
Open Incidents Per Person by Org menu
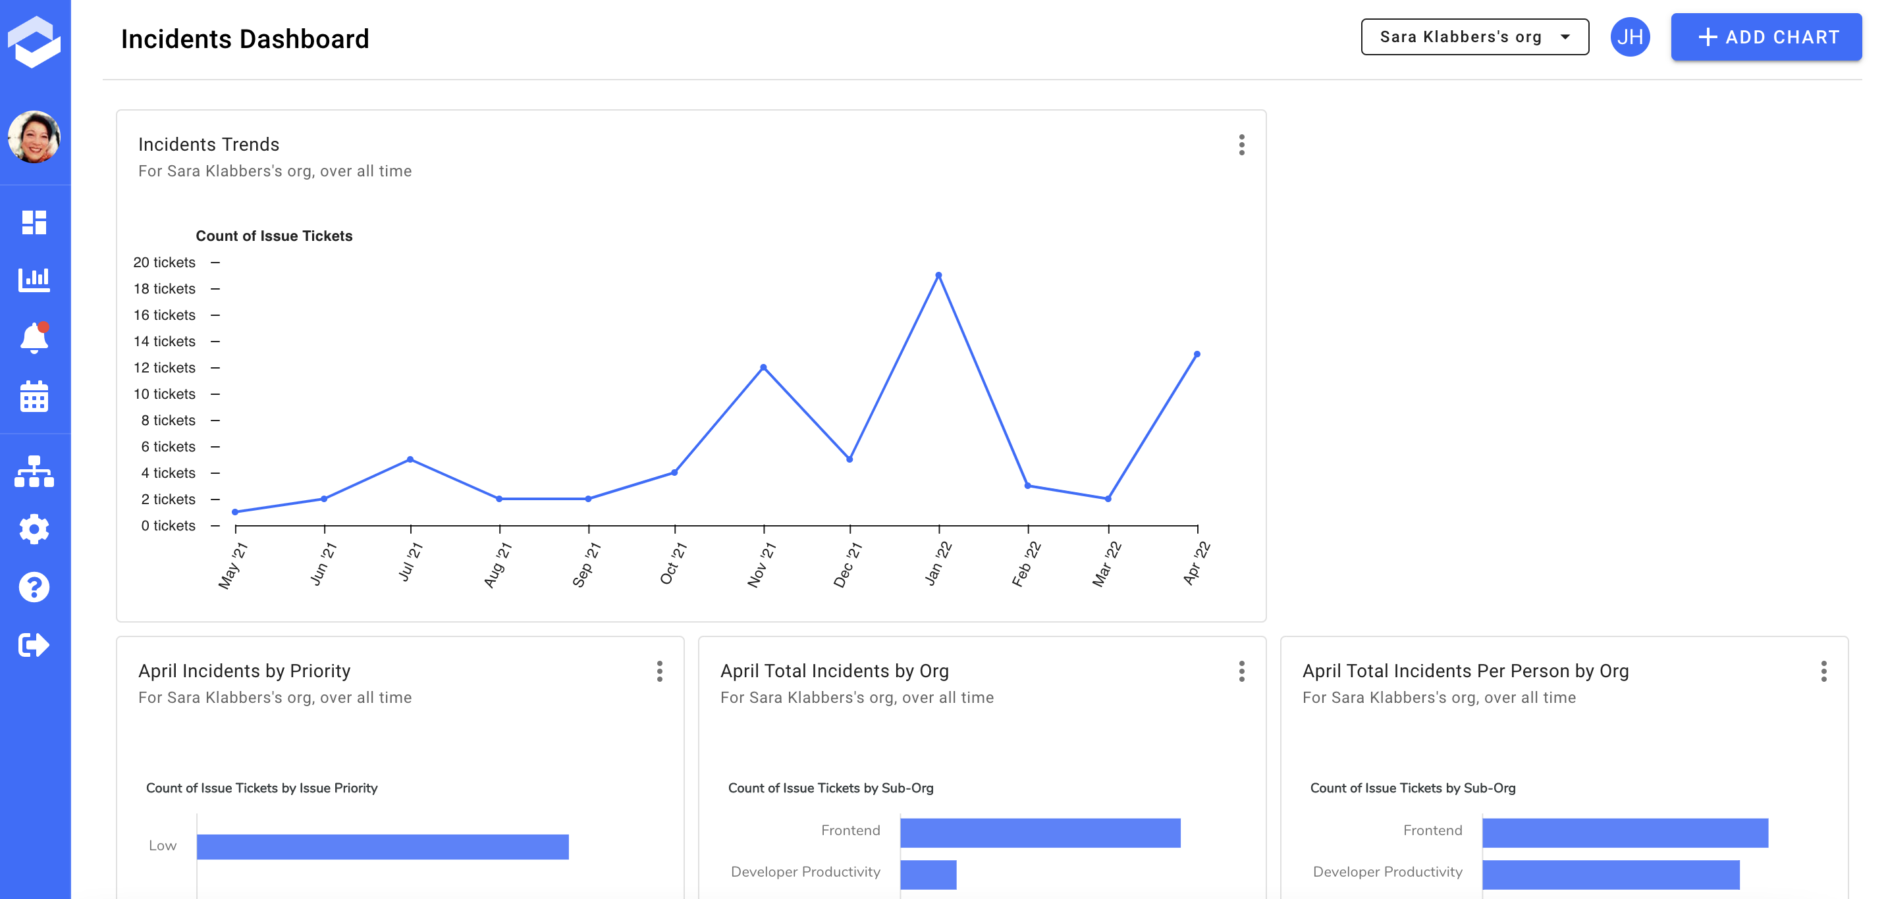(x=1823, y=671)
